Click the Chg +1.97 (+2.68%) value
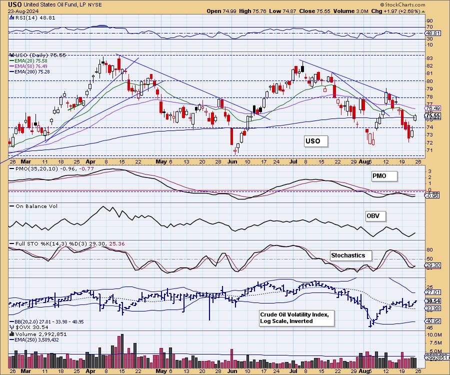 [x=396, y=11]
